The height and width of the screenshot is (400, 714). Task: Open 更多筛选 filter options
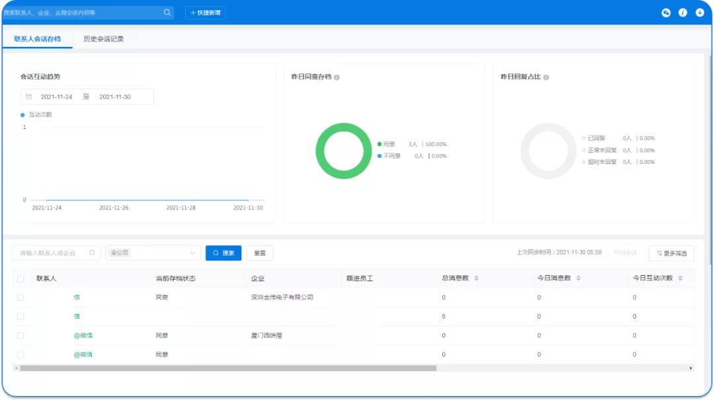(x=672, y=253)
